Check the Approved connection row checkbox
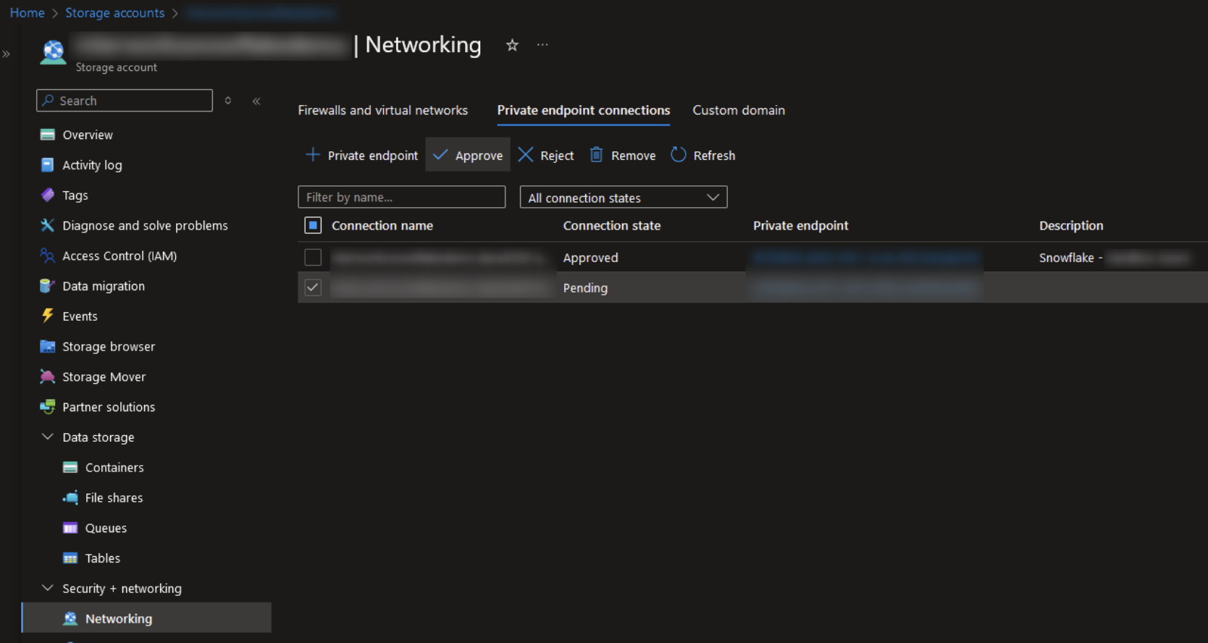This screenshot has width=1208, height=643. point(313,258)
